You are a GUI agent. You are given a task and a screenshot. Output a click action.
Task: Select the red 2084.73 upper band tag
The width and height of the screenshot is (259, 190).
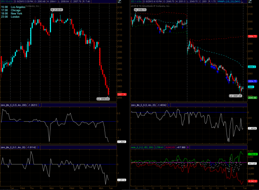[x=252, y=37]
